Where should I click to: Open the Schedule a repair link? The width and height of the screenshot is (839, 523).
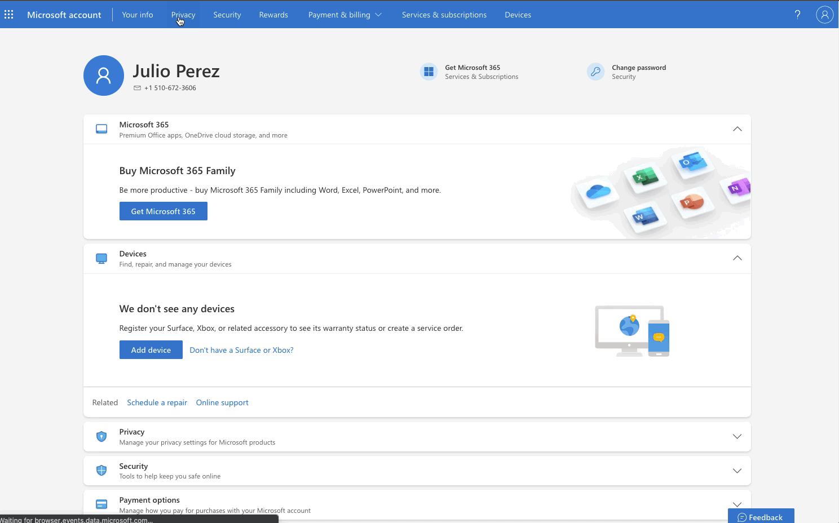(x=157, y=402)
